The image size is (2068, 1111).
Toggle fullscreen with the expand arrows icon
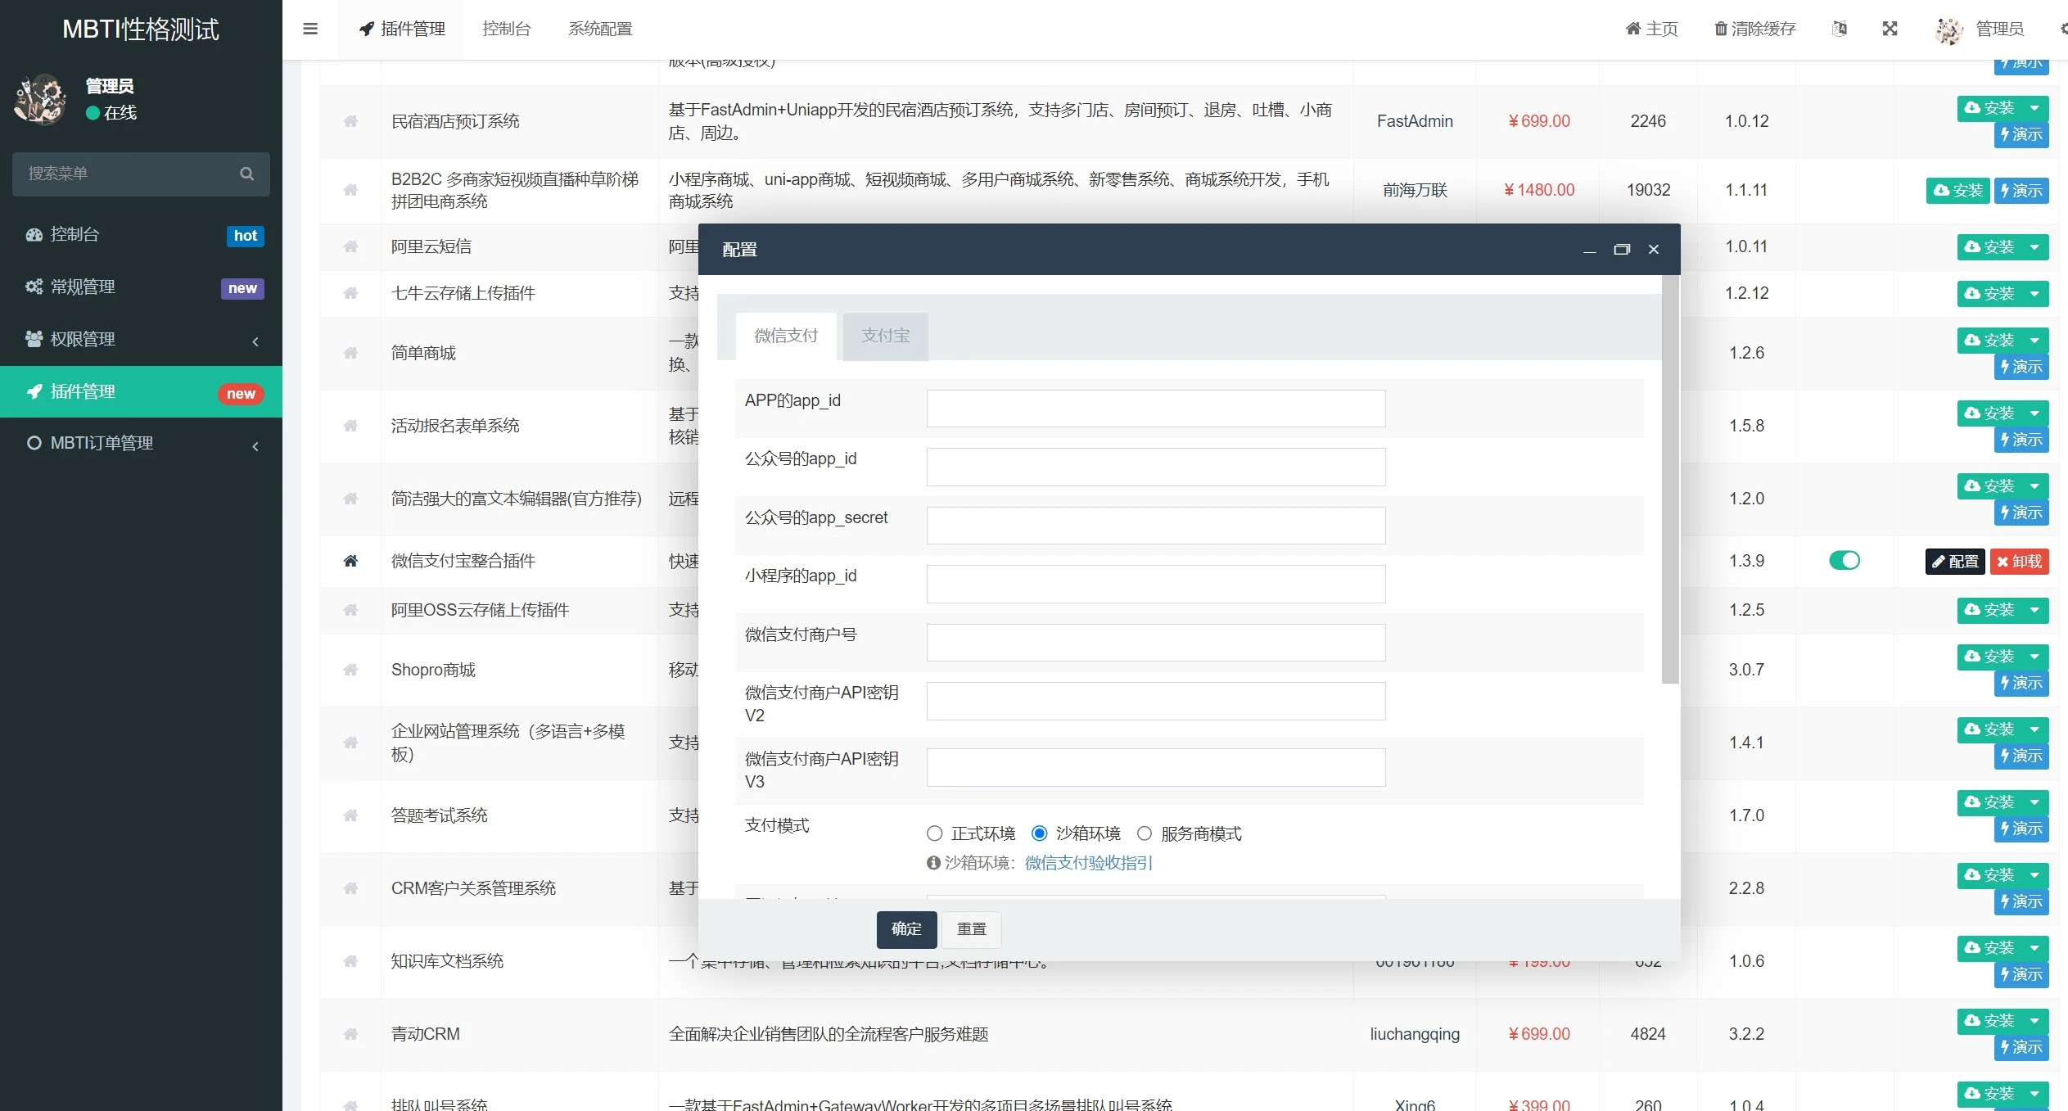click(x=1890, y=29)
